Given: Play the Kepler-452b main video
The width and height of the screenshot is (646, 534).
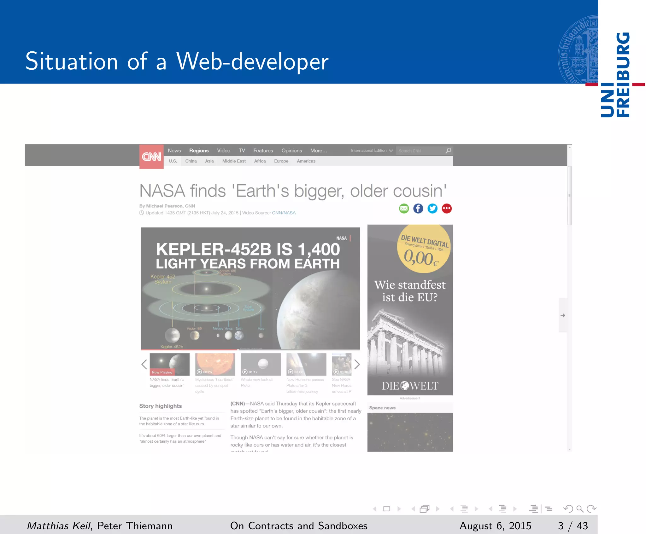Looking at the screenshot, I should click(250, 288).
